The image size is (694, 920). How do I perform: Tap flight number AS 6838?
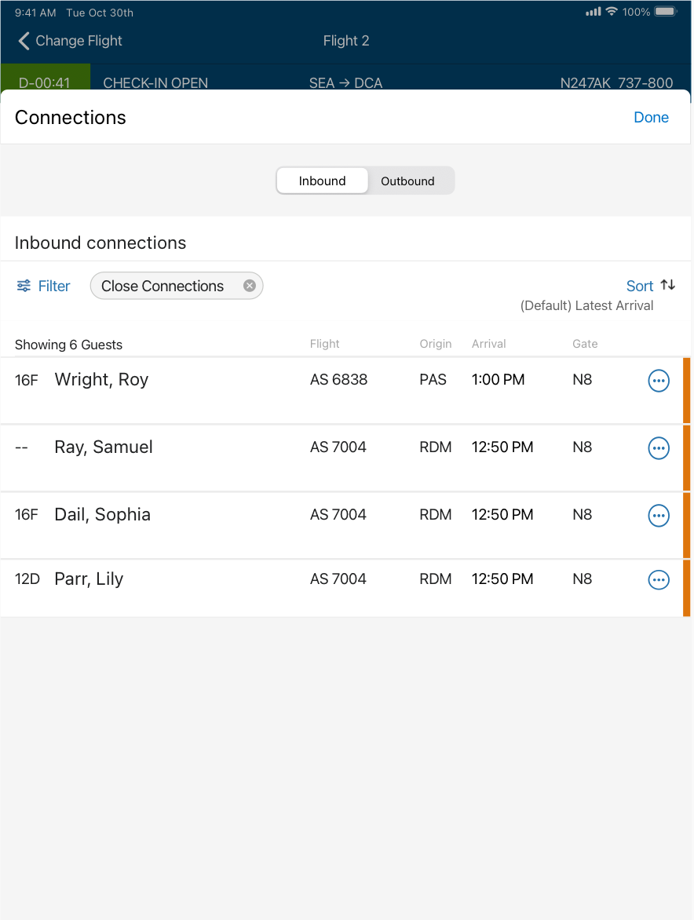click(338, 380)
